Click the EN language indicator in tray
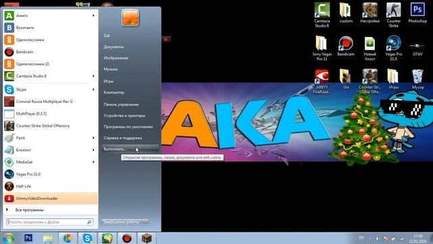This screenshot has height=244, width=433. (x=361, y=238)
